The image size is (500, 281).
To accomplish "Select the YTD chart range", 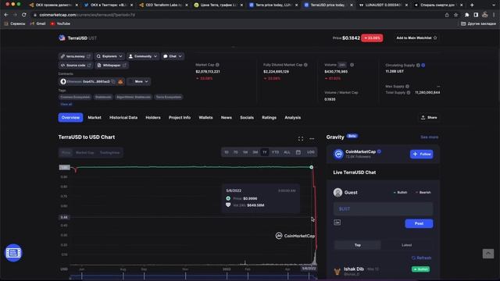I will point(275,152).
